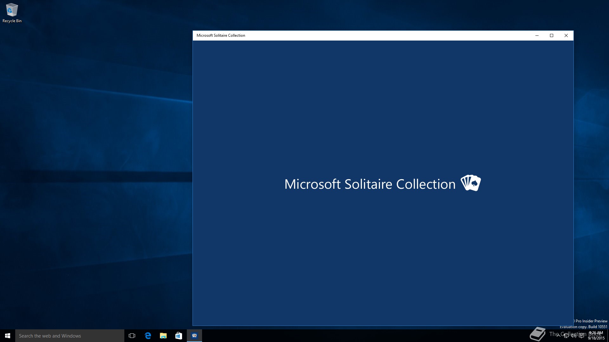
Task: Open Task View from the taskbar
Action: pyautogui.click(x=132, y=336)
